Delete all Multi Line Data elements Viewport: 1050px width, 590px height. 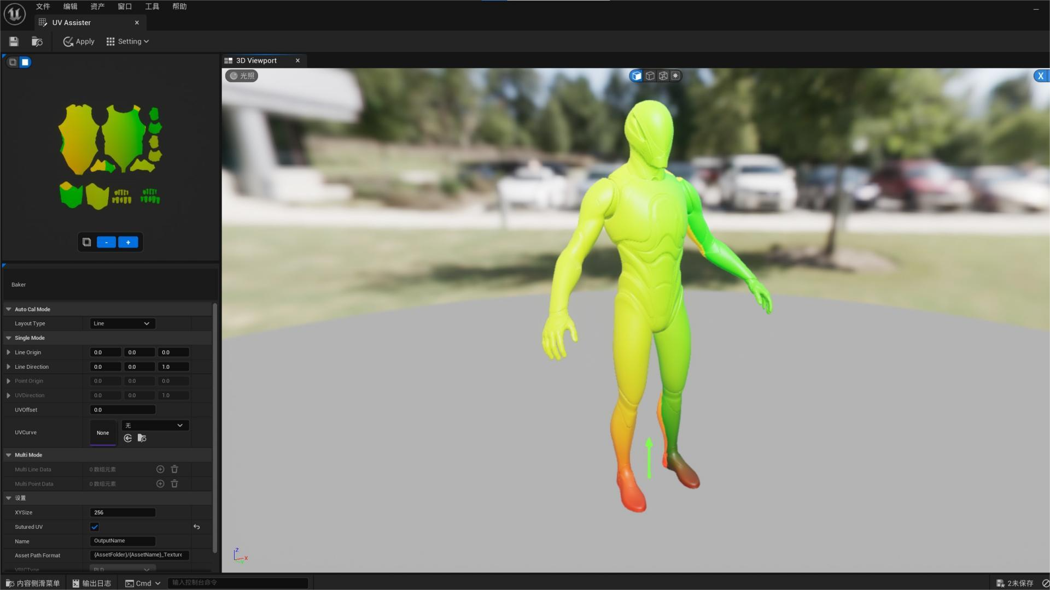[x=174, y=469]
